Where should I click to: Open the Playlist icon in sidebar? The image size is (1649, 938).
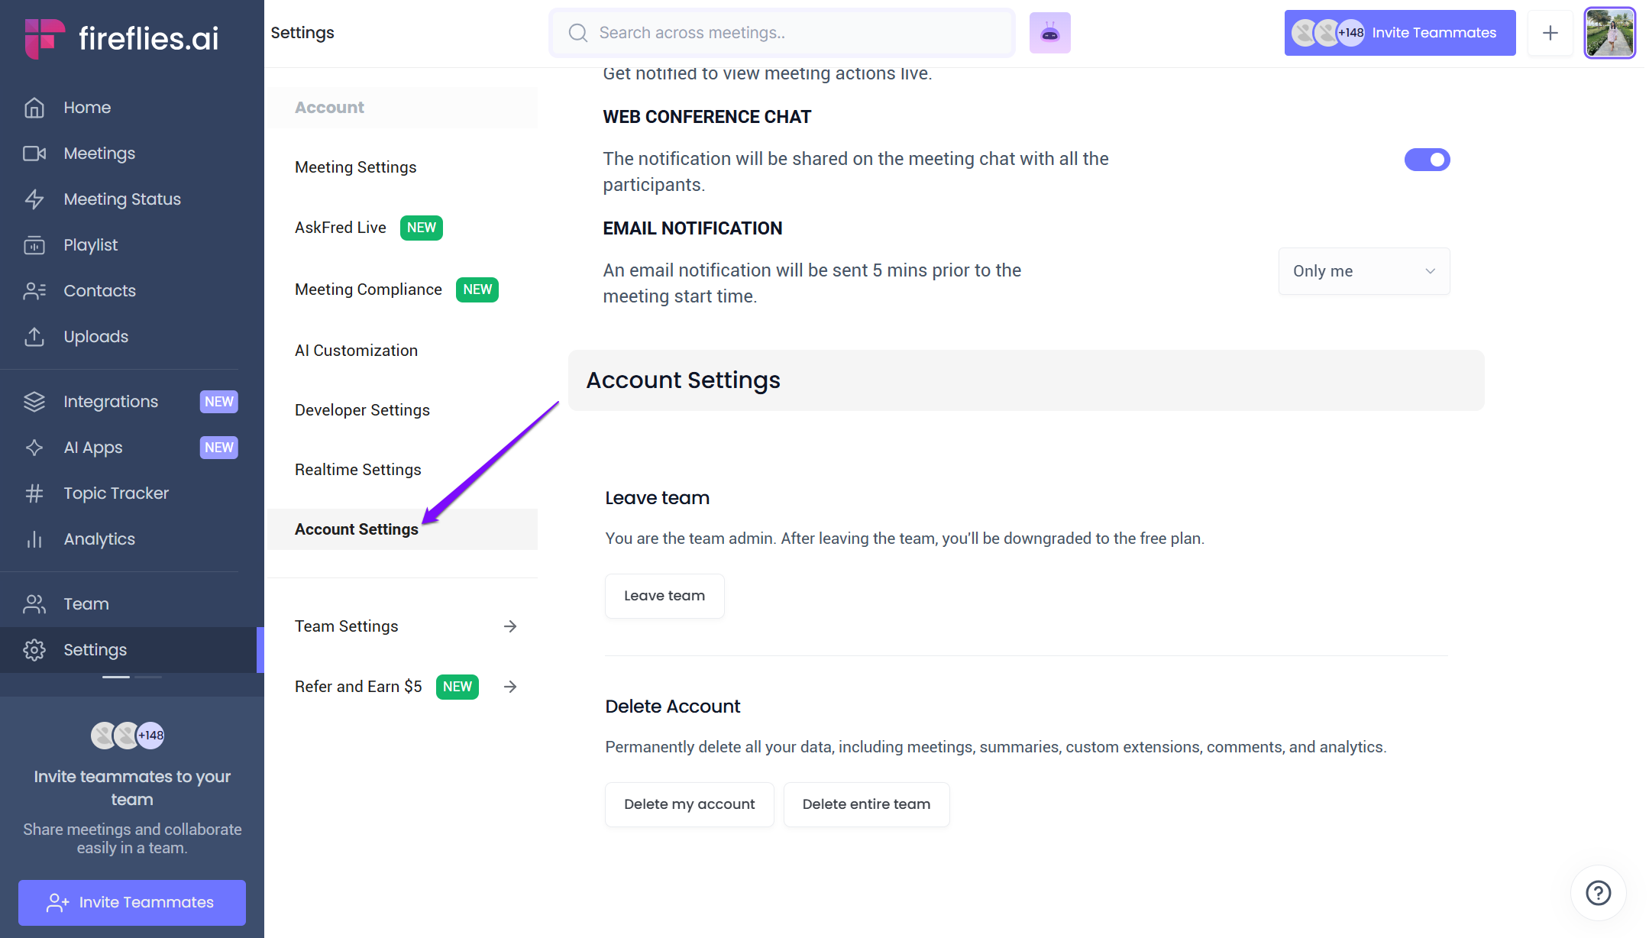pyautogui.click(x=34, y=245)
